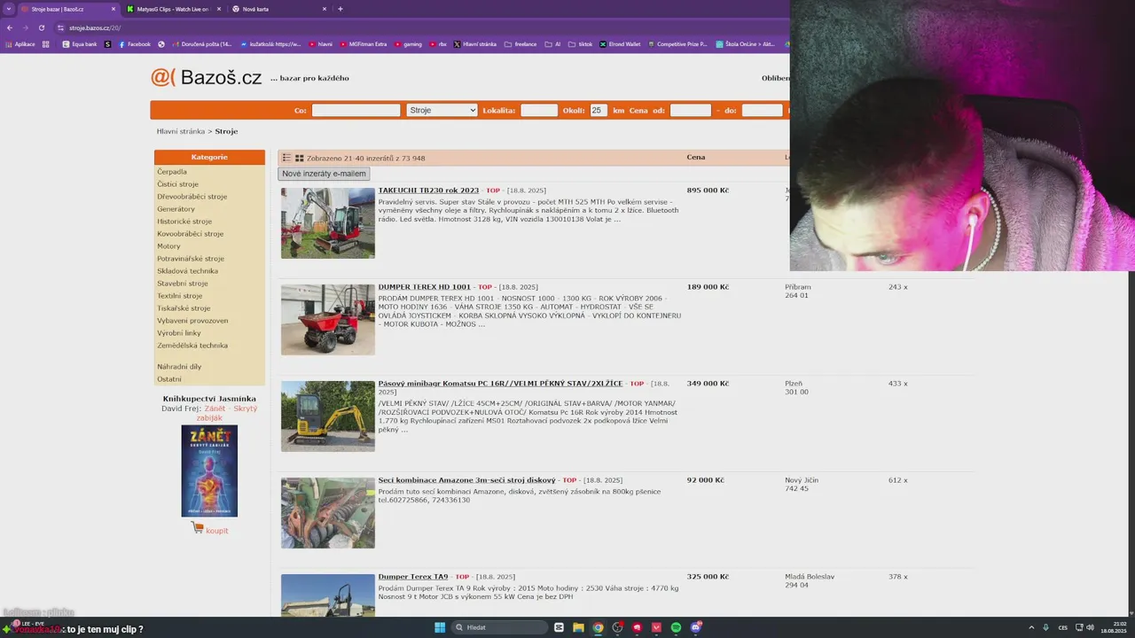Click the Cena od input field
1135x638 pixels.
coord(690,110)
